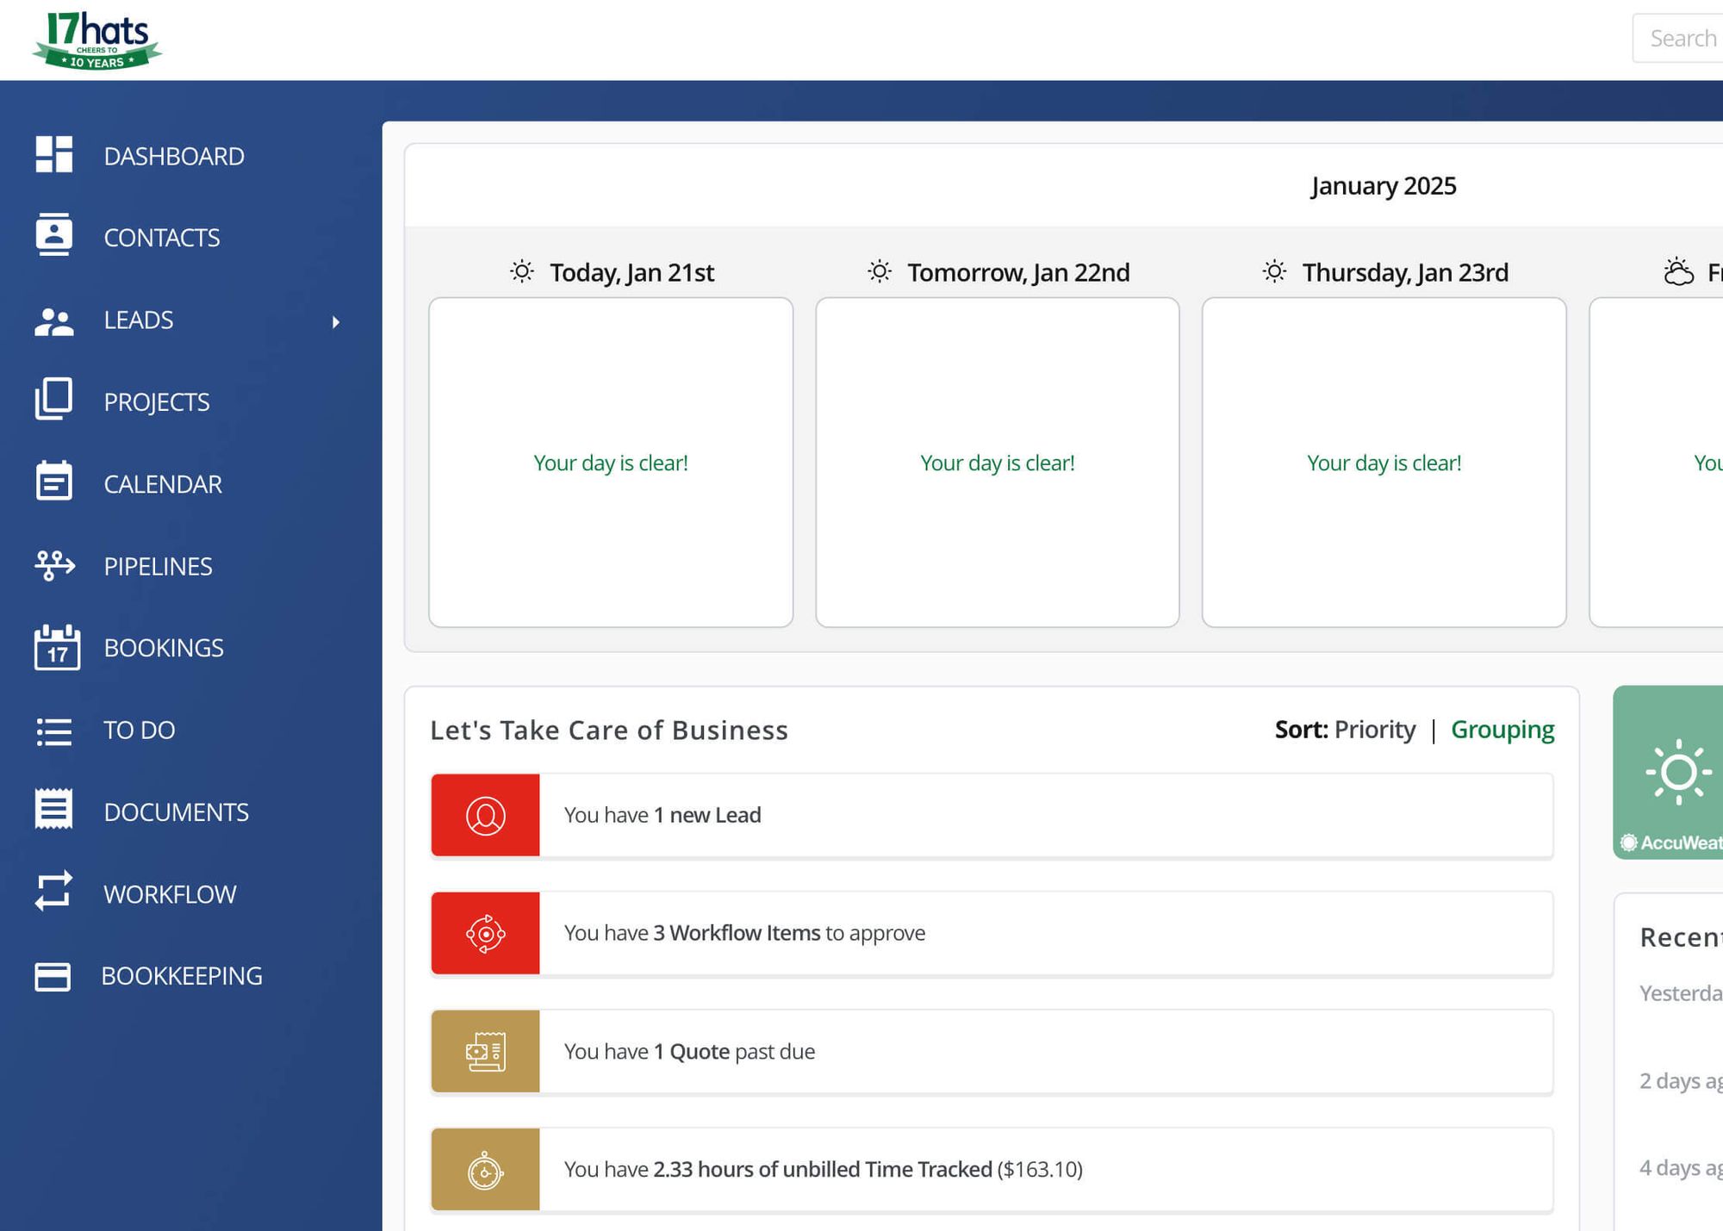Select the gold stopwatch unbilled time icon
Viewport: 1723px width, 1231px height.
click(485, 1169)
